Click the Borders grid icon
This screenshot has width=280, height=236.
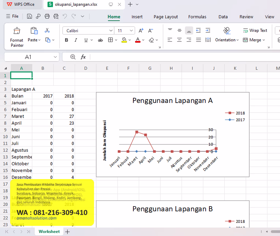(x=111, y=40)
